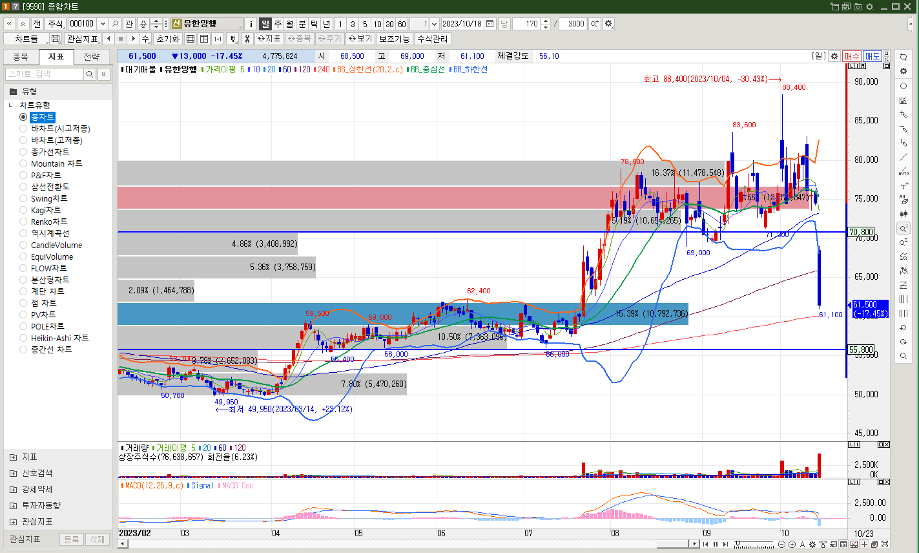This screenshot has width=919, height=553.
Task: Select Renko차트 radio option
Action: [x=23, y=222]
